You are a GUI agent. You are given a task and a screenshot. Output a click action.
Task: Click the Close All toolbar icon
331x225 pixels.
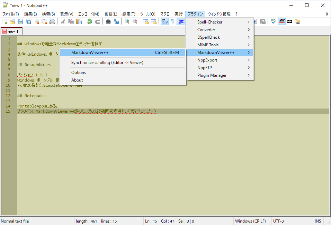coord(44,21)
